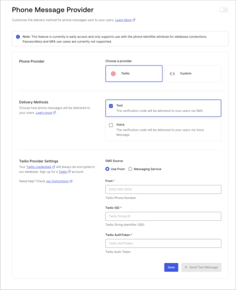The height and width of the screenshot is (290, 236).
Task: Open the Delivery Methods Learn more link
Action: tap(44, 113)
